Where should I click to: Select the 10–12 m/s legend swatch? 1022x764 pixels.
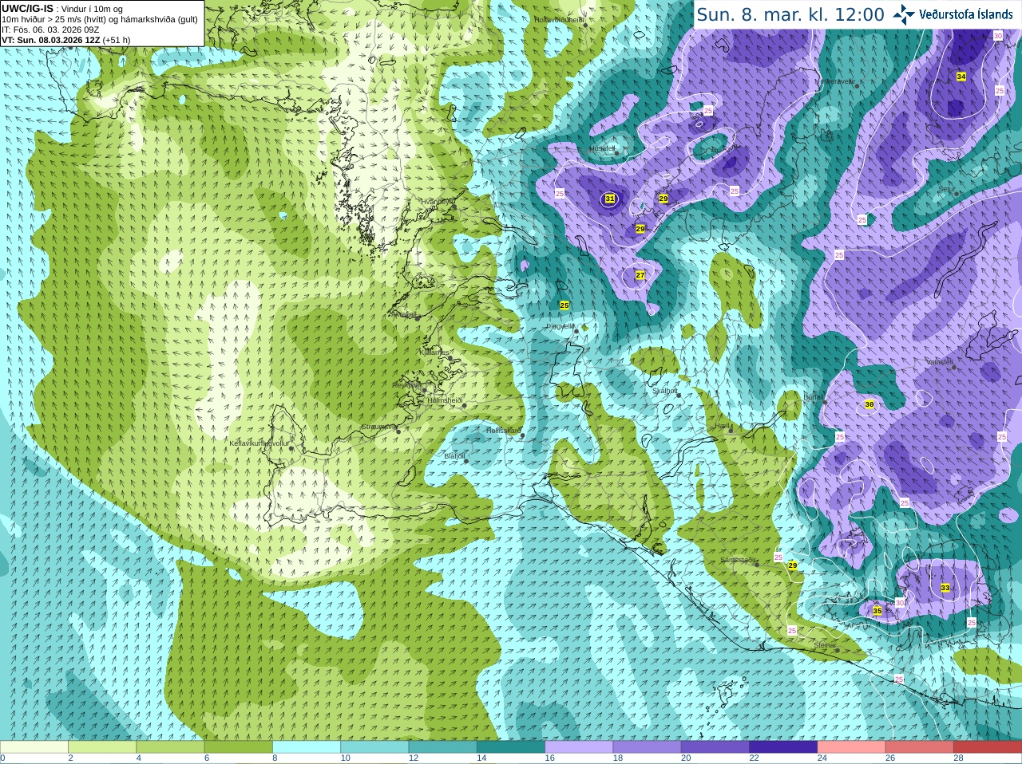374,747
